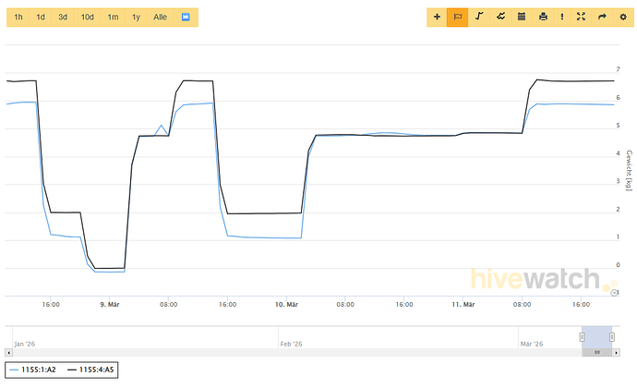Click the plus icon to add a series

pos(437,17)
